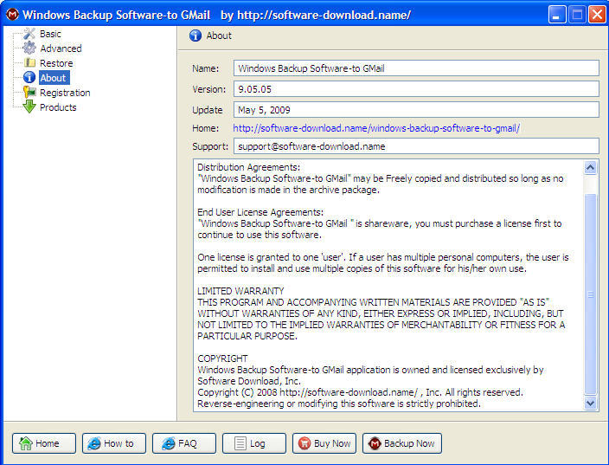Click the Basic wrench icon in tree
609x465 pixels.
29,34
